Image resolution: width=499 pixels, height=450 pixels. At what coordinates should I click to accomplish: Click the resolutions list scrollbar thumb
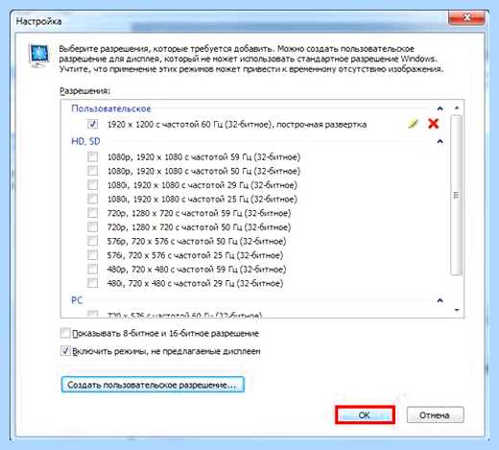pyautogui.click(x=457, y=195)
